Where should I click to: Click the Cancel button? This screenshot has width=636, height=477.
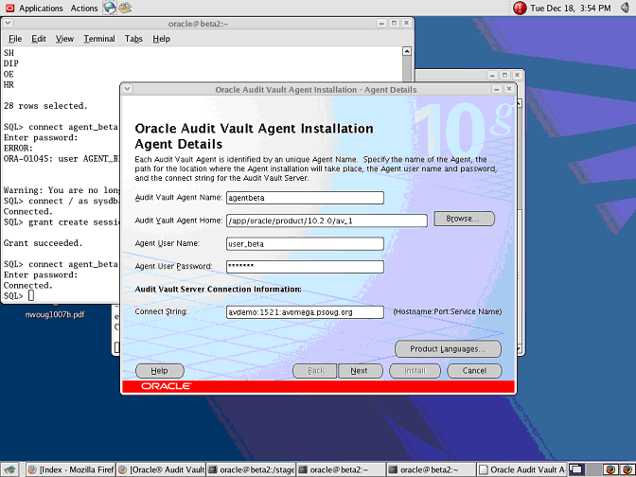pyautogui.click(x=474, y=371)
